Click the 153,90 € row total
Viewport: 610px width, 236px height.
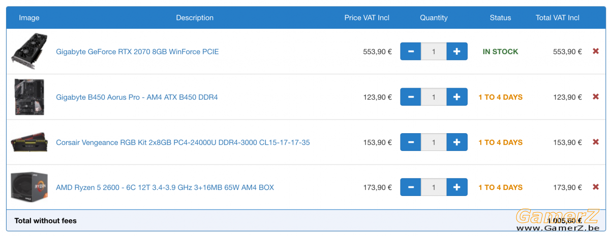coord(567,142)
